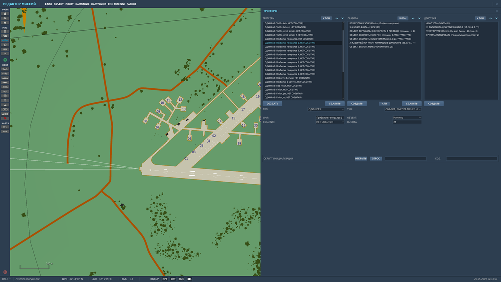This screenshot has width=501, height=282.
Task: Click the highlighted triggers tool icon
Action: click(5, 40)
